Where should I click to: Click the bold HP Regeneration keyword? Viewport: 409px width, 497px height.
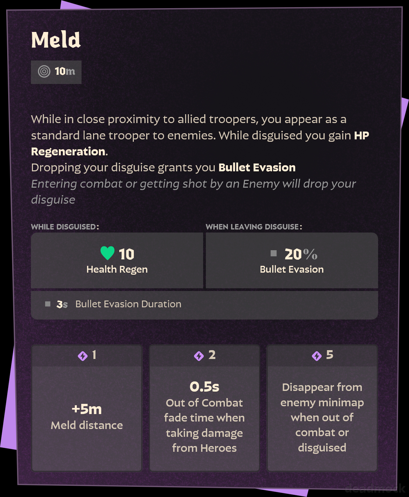tap(68, 152)
